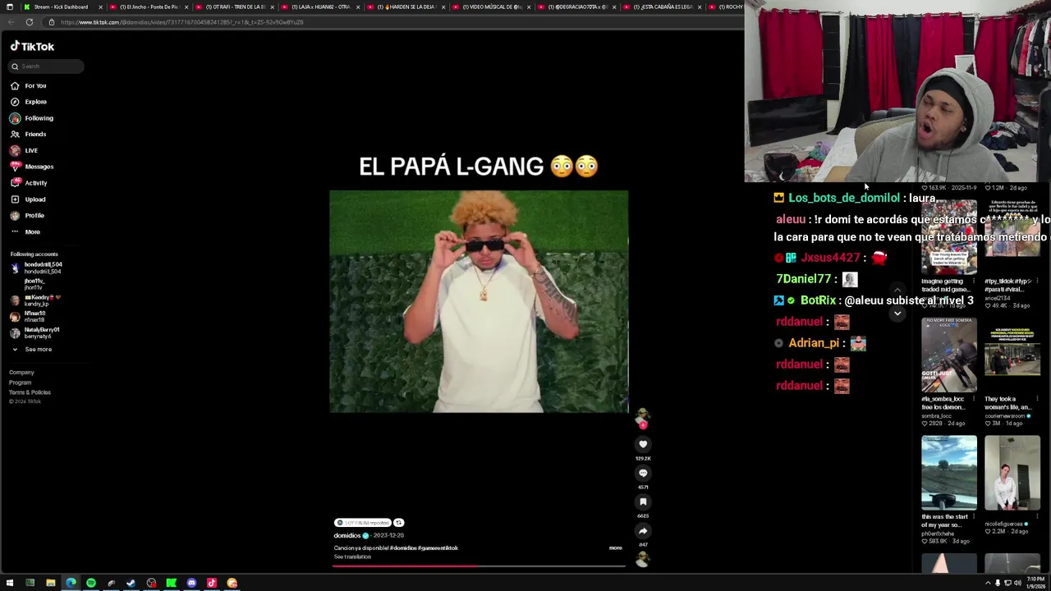Like the video with heart icon
Image resolution: width=1051 pixels, height=591 pixels.
[643, 444]
